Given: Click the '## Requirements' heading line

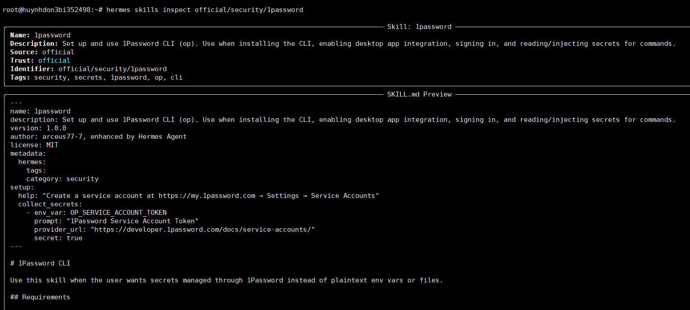Looking at the screenshot, I should click(40, 297).
